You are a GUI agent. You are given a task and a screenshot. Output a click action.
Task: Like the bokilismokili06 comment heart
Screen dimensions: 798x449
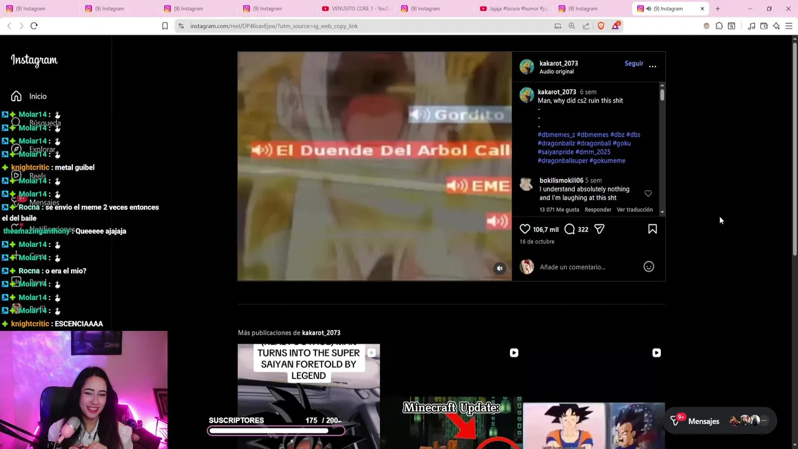(x=648, y=193)
